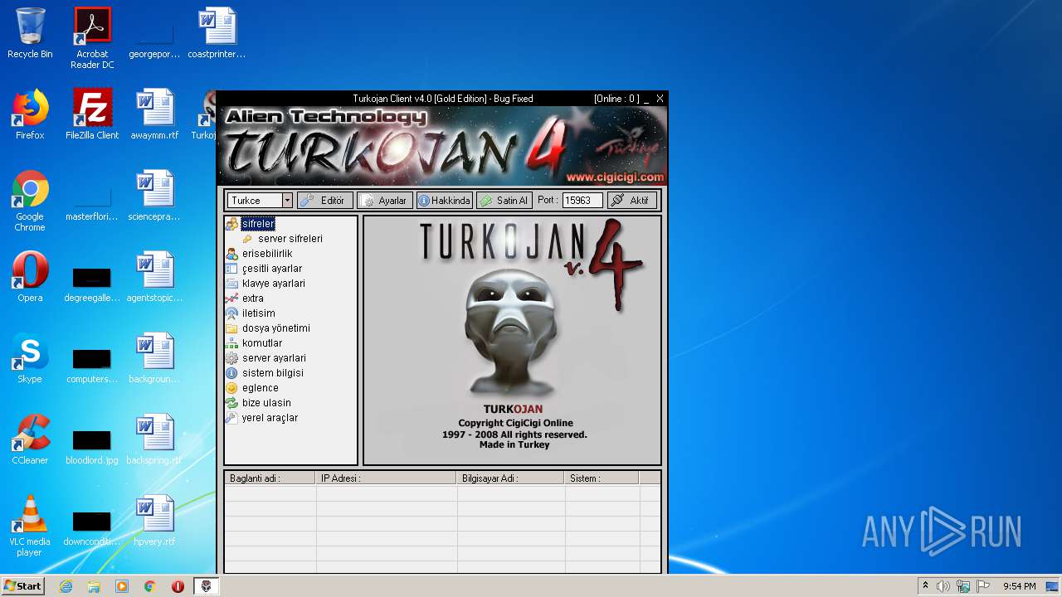Open yerel araçlar category
This screenshot has height=597, width=1062.
pos(270,418)
